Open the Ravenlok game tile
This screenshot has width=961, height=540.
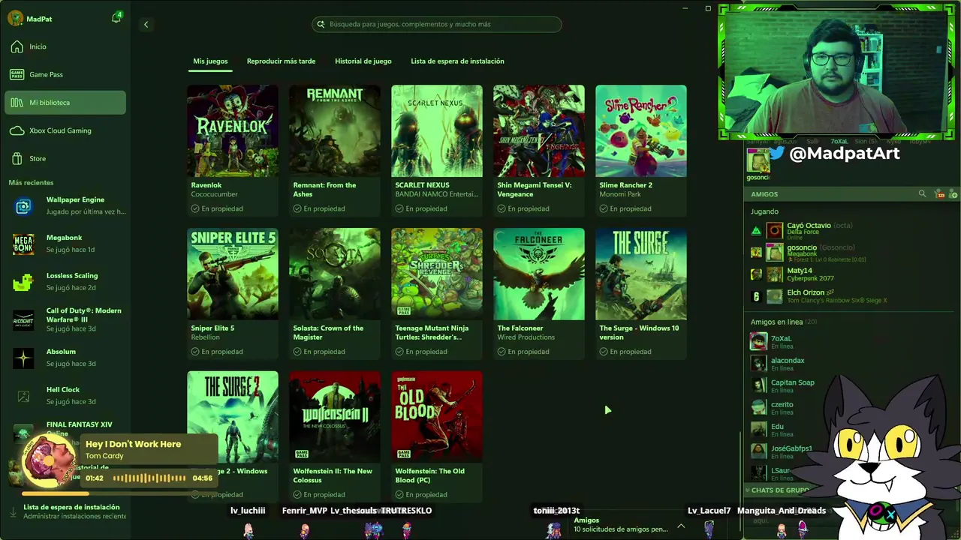233,150
